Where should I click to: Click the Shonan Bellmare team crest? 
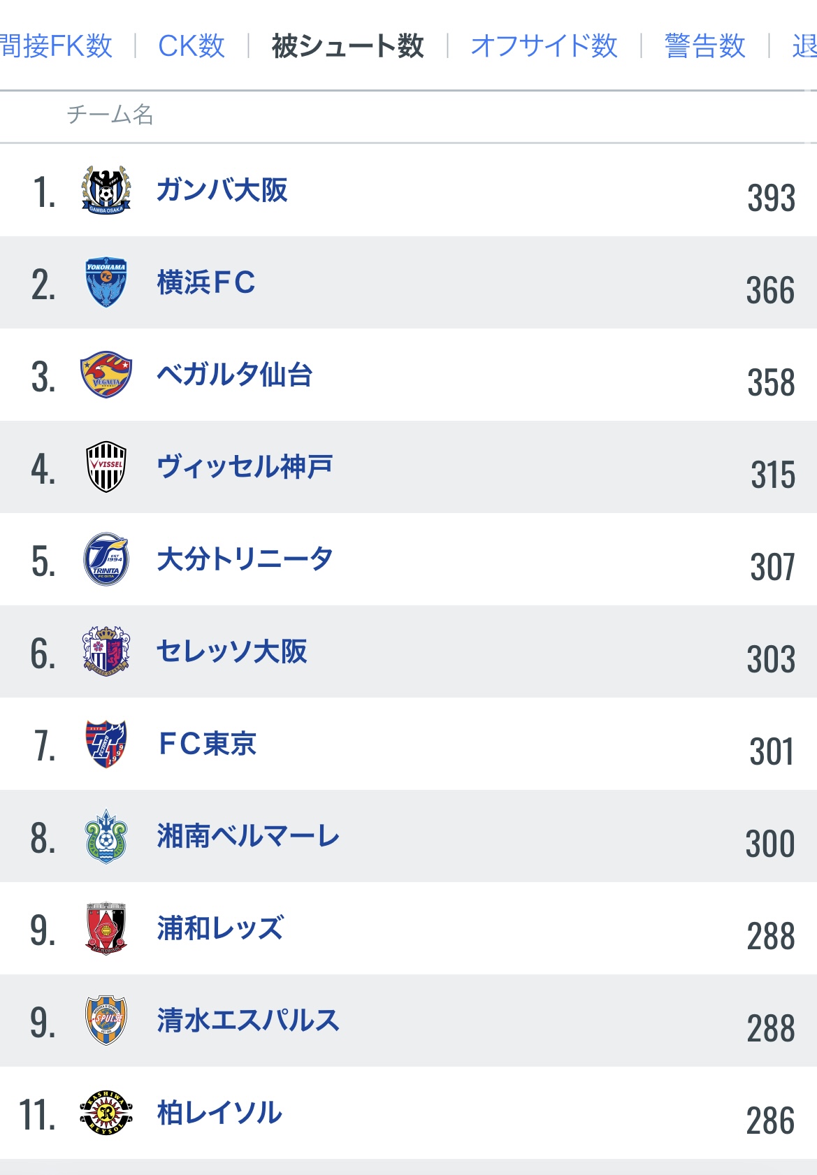tap(106, 836)
